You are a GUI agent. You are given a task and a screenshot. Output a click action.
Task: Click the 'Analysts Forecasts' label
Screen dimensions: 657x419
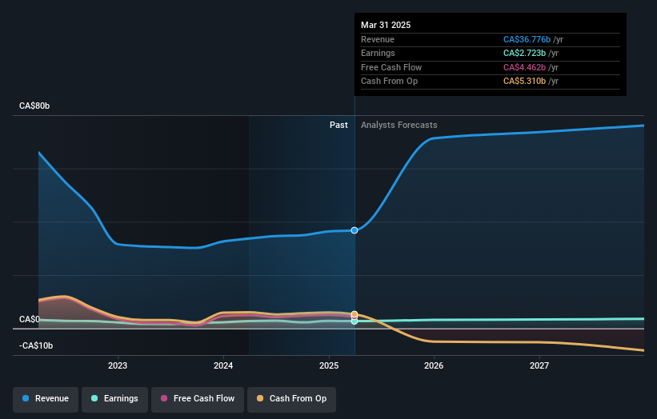point(399,125)
